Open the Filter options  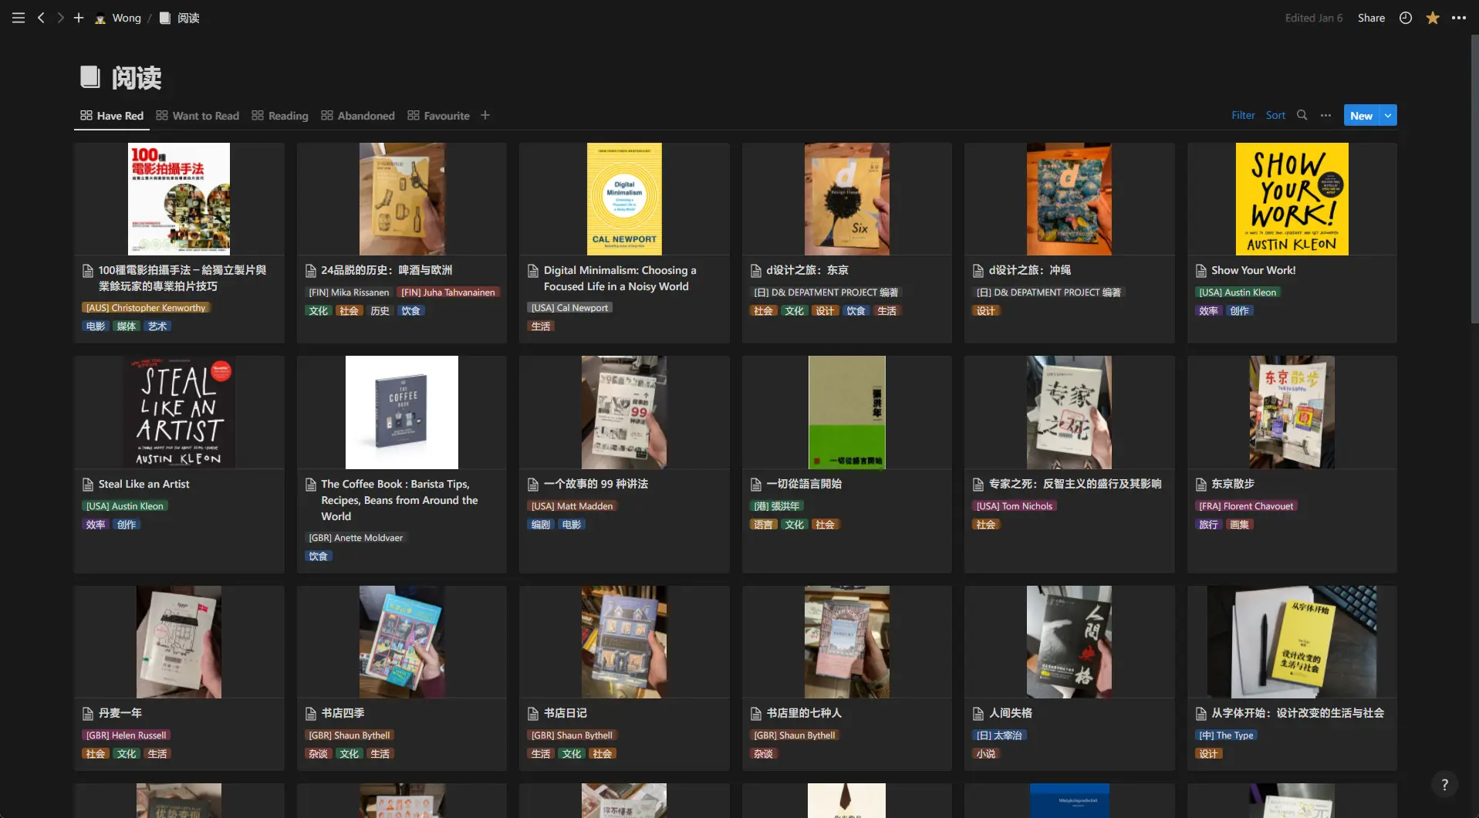pyautogui.click(x=1243, y=115)
